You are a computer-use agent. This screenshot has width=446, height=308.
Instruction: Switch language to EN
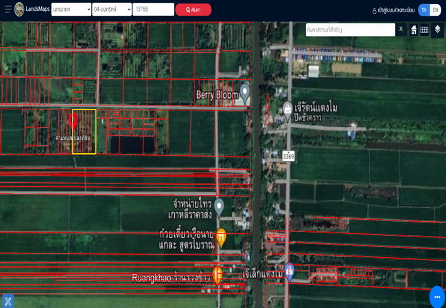[435, 10]
